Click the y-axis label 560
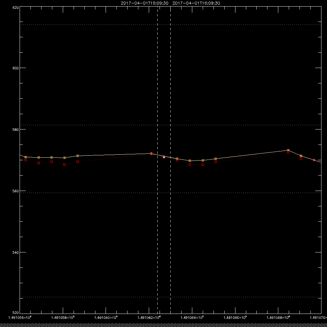The height and width of the screenshot is (327, 327). pyautogui.click(x=16, y=191)
